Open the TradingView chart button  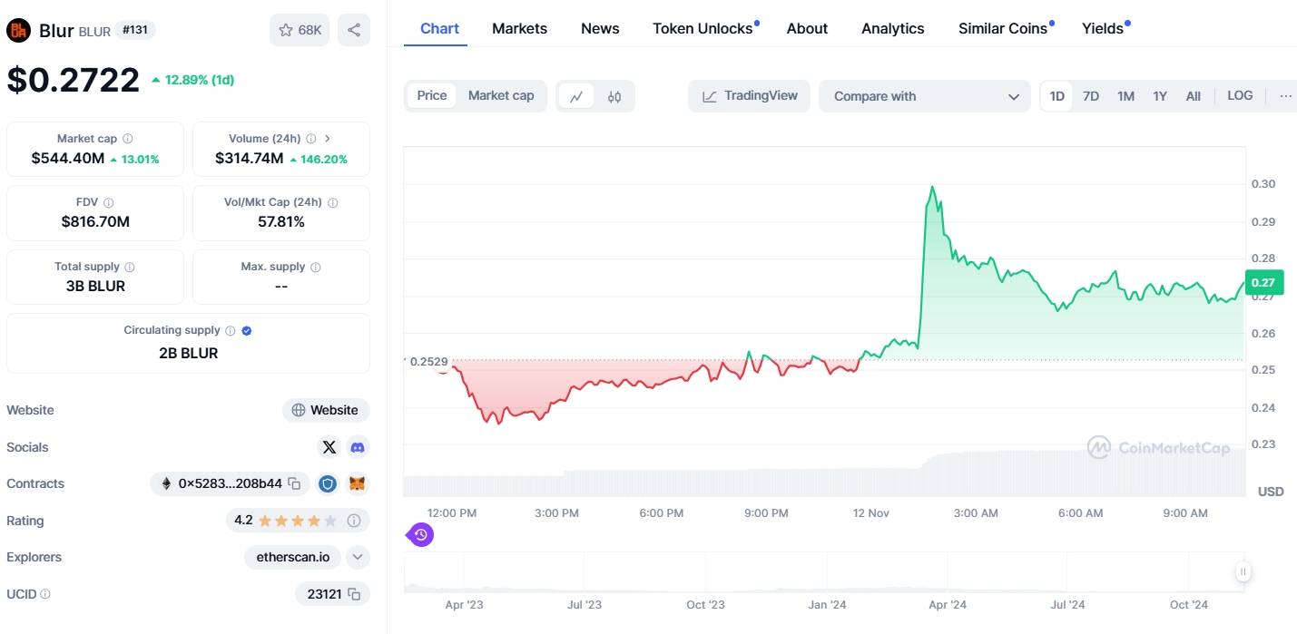coord(750,96)
